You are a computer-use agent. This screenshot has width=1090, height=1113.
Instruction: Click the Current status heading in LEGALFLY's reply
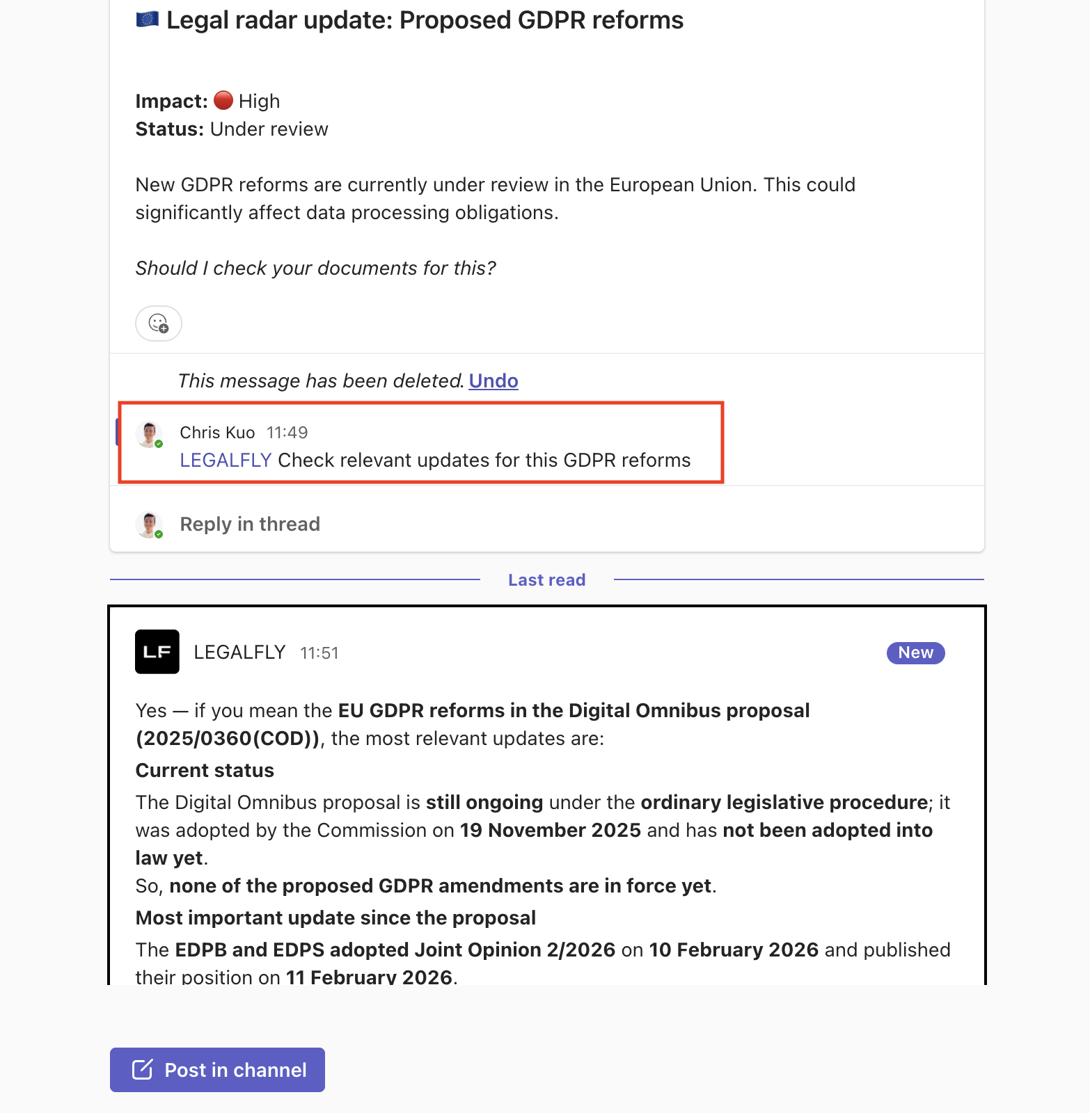tap(205, 771)
